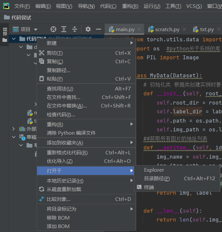This screenshot has width=222, height=232.
Task: Select 粘贴(P) from context menu
Action: 86,79
